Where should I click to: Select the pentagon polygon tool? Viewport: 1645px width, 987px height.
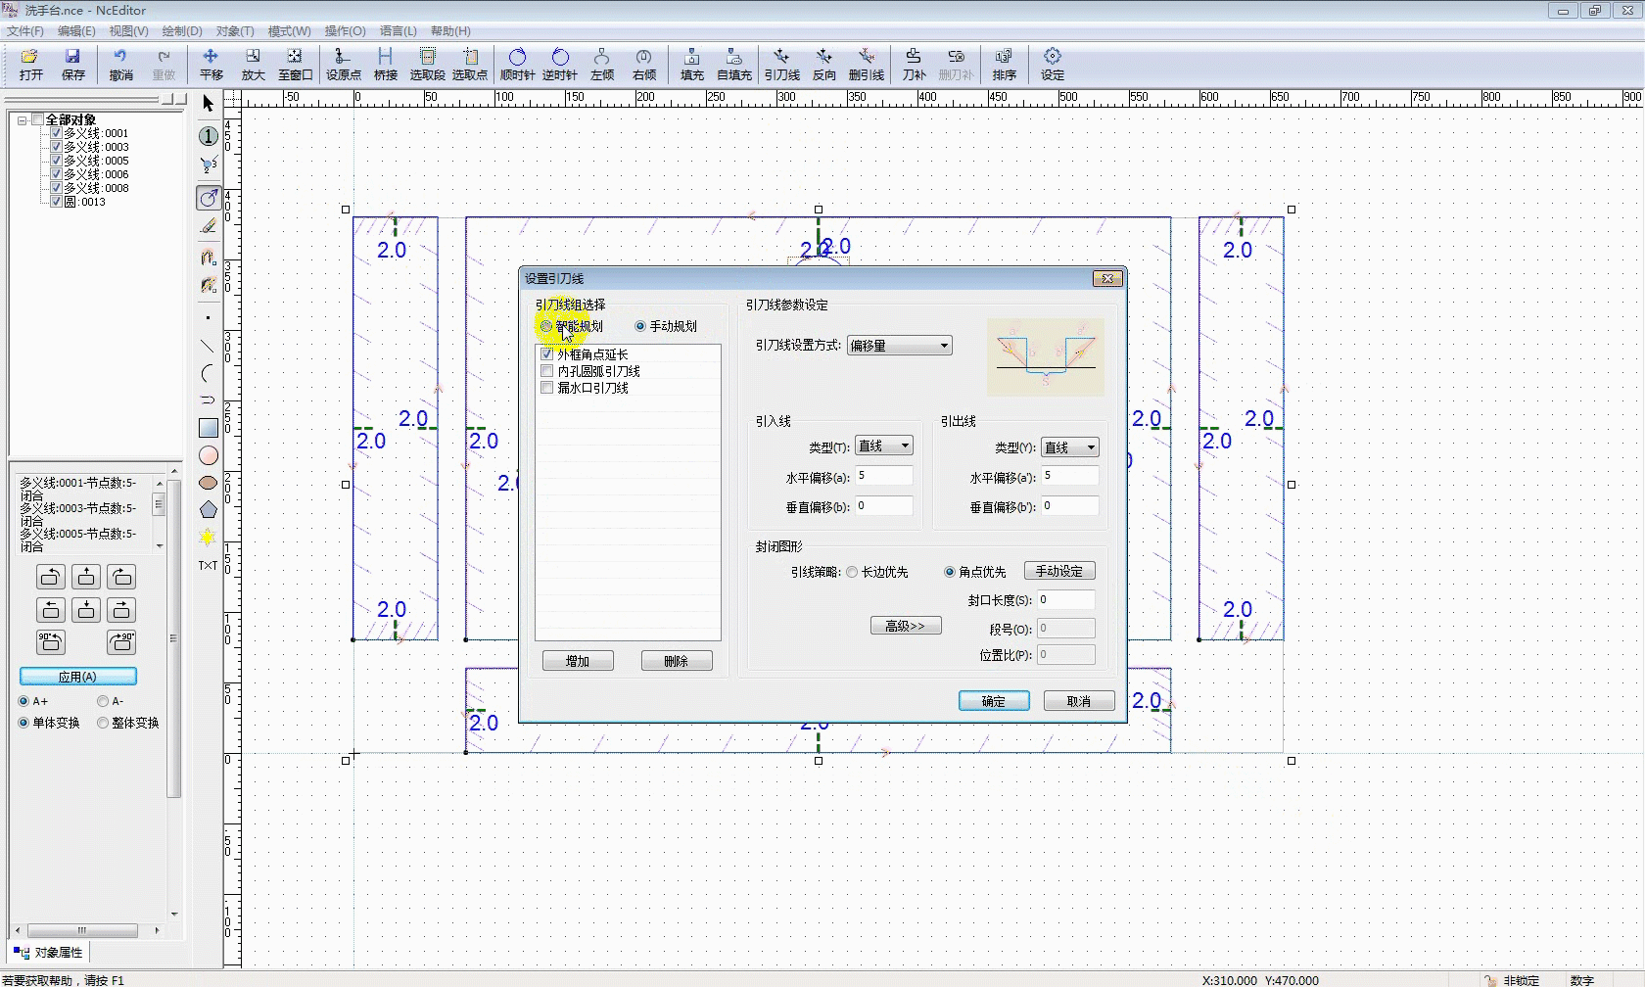[x=208, y=509]
